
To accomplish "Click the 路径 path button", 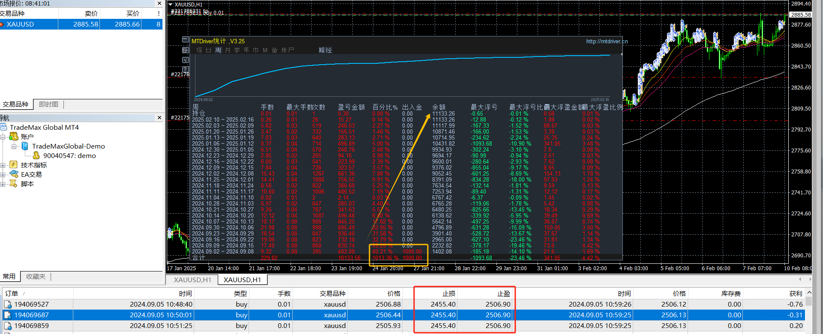I will point(325,50).
